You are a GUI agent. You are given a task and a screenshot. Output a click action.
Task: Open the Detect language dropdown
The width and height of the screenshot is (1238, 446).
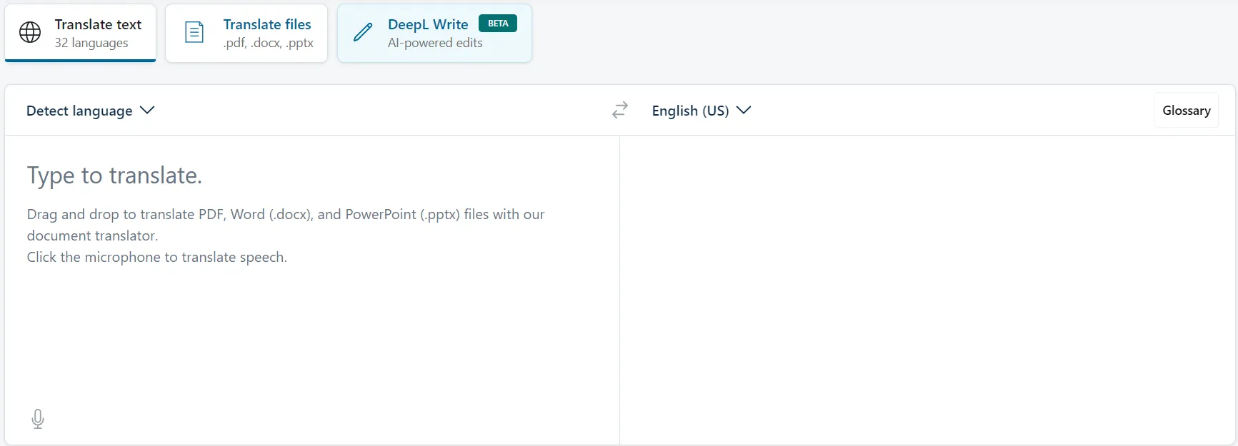click(x=91, y=111)
